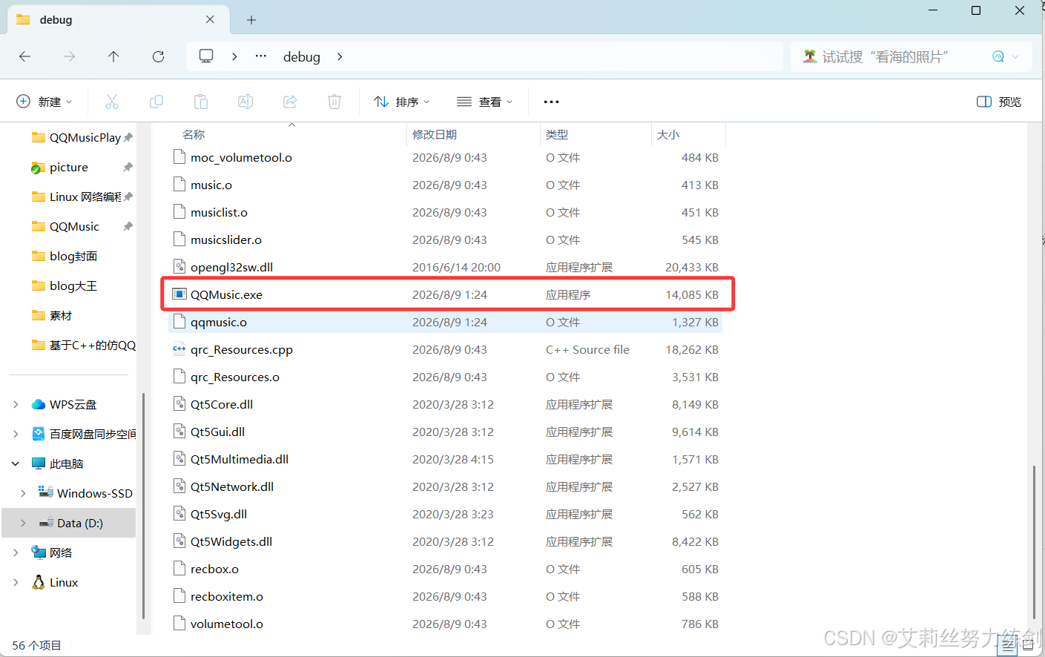Open 网络 in the navigation pane

(x=52, y=552)
